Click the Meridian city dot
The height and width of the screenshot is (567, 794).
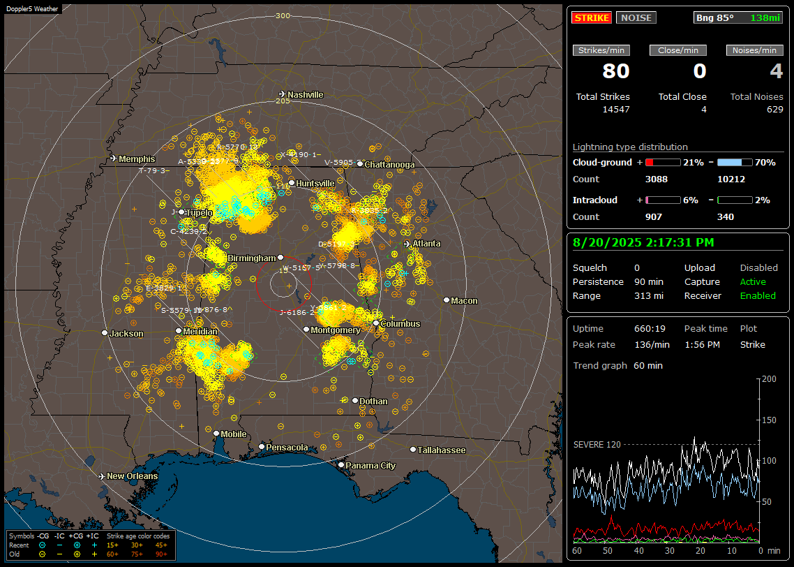pyautogui.click(x=179, y=330)
